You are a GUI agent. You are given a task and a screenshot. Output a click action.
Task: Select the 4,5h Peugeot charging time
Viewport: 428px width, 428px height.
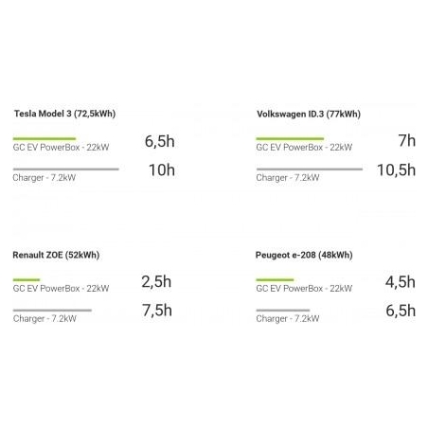point(401,282)
